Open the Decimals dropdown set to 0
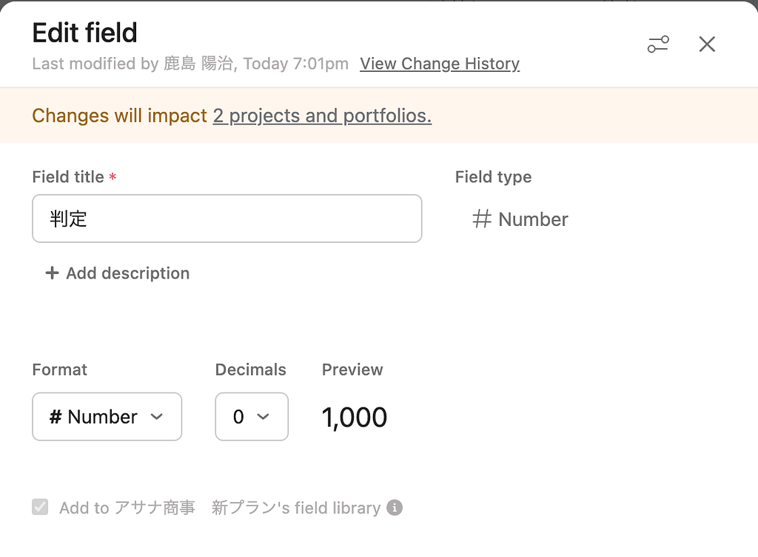The height and width of the screenshot is (557, 758). click(x=251, y=416)
